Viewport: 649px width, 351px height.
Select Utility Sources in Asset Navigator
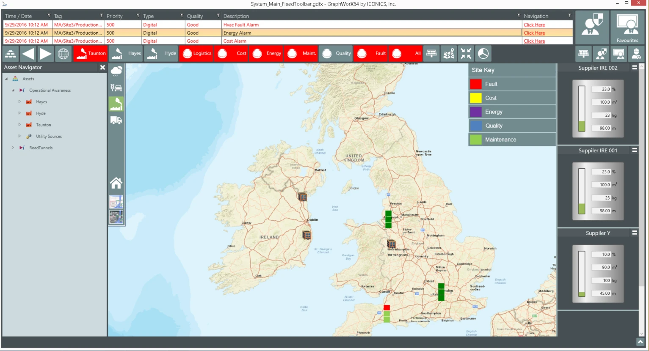pyautogui.click(x=49, y=136)
